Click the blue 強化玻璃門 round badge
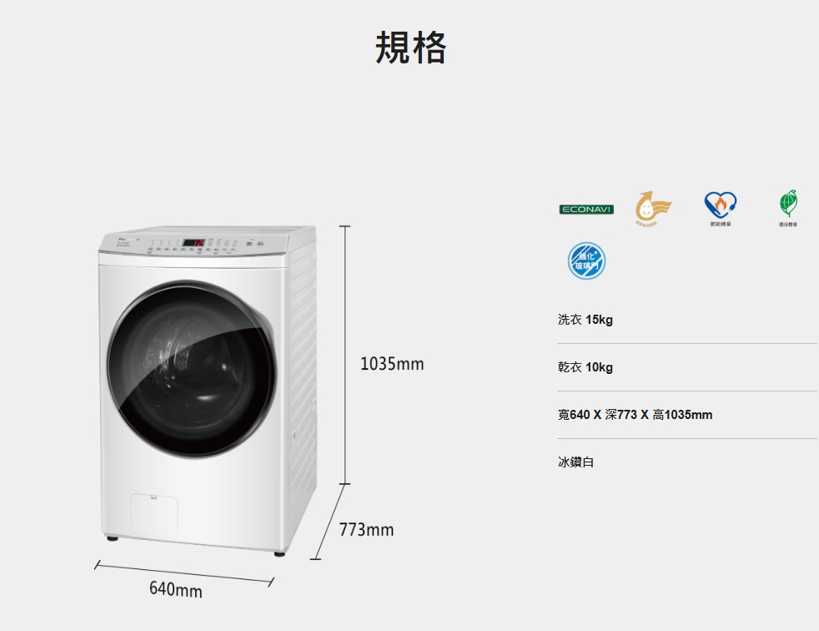Image resolution: width=819 pixels, height=631 pixels. click(586, 260)
